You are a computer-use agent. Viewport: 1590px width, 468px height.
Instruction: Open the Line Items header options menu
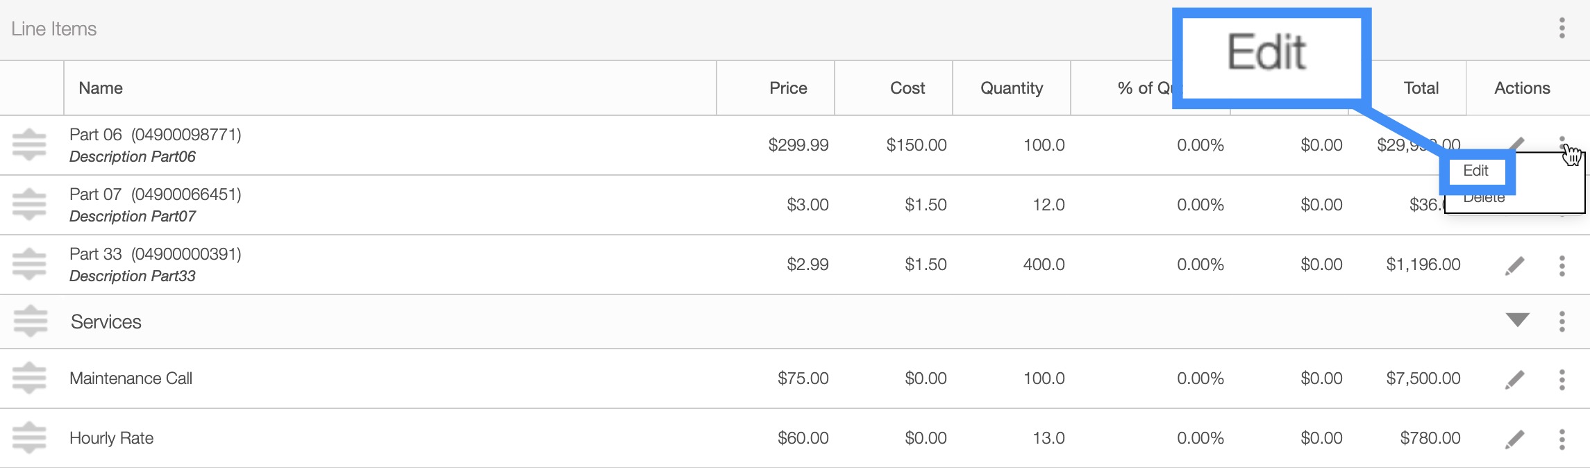pos(1562,28)
